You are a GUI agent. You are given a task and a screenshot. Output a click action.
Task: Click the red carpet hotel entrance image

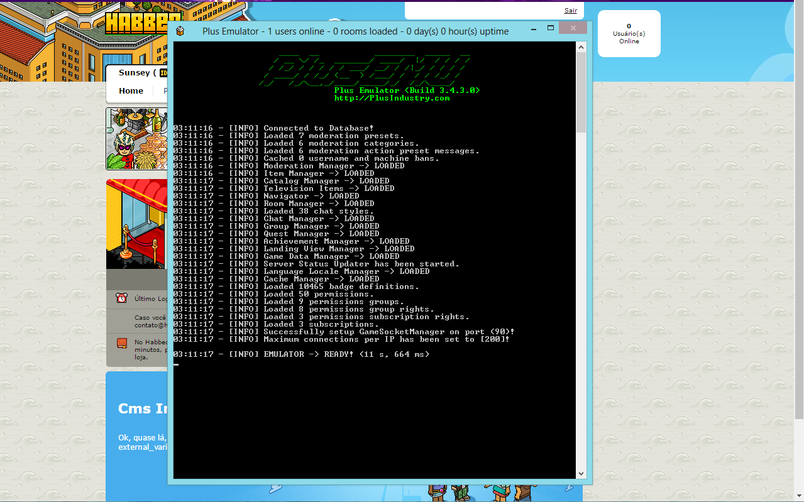click(x=137, y=224)
